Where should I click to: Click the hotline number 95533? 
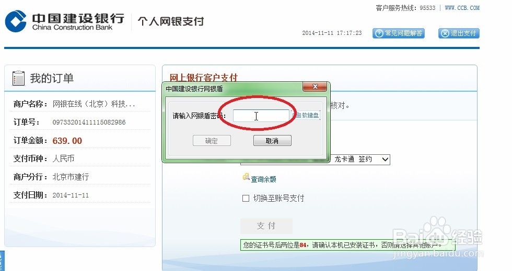click(x=427, y=8)
